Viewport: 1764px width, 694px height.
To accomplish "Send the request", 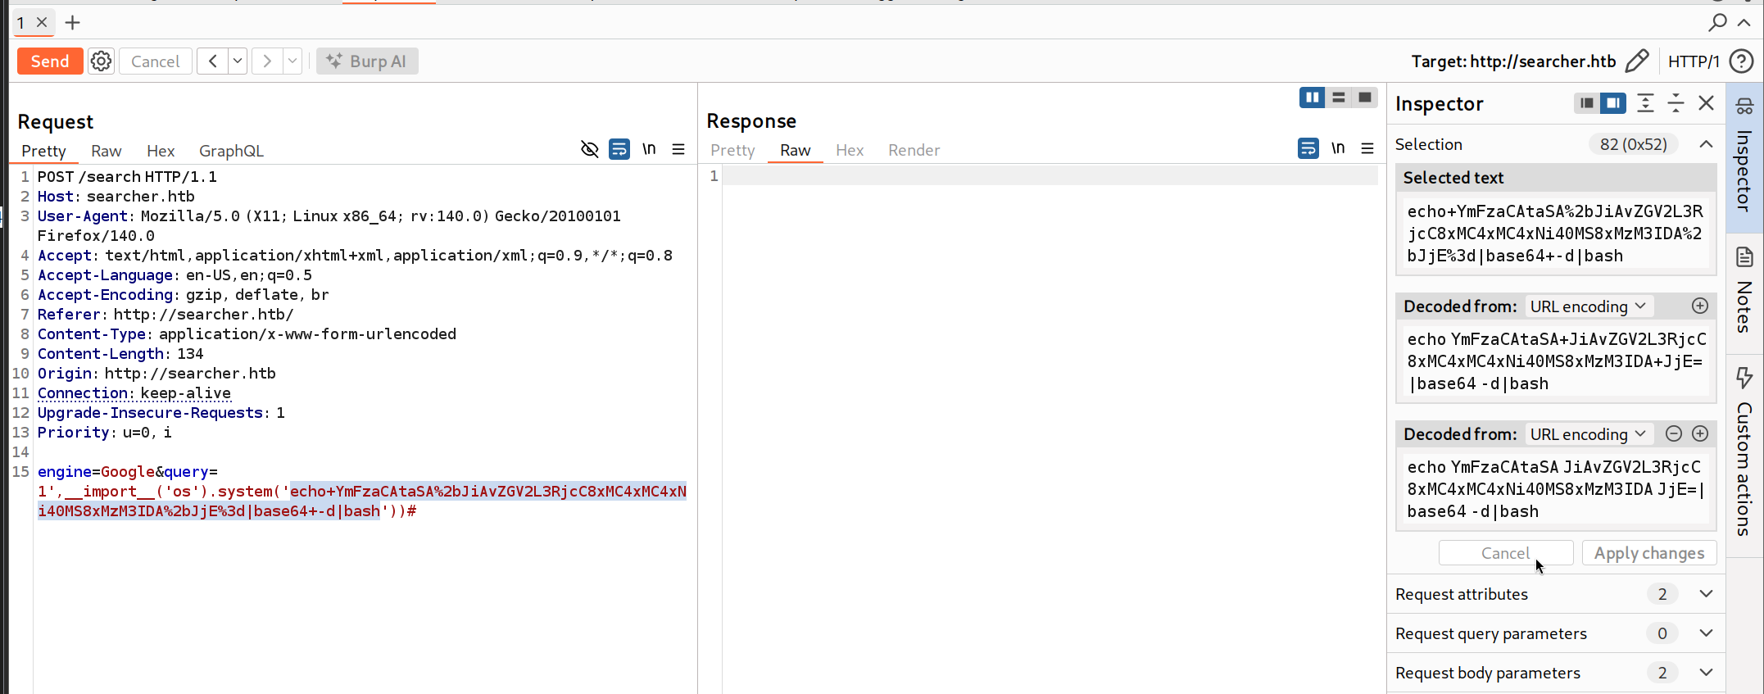I will pyautogui.click(x=50, y=61).
